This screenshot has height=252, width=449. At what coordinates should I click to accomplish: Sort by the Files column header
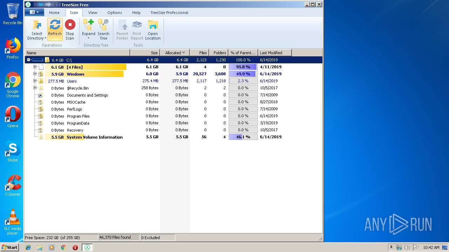(x=199, y=53)
